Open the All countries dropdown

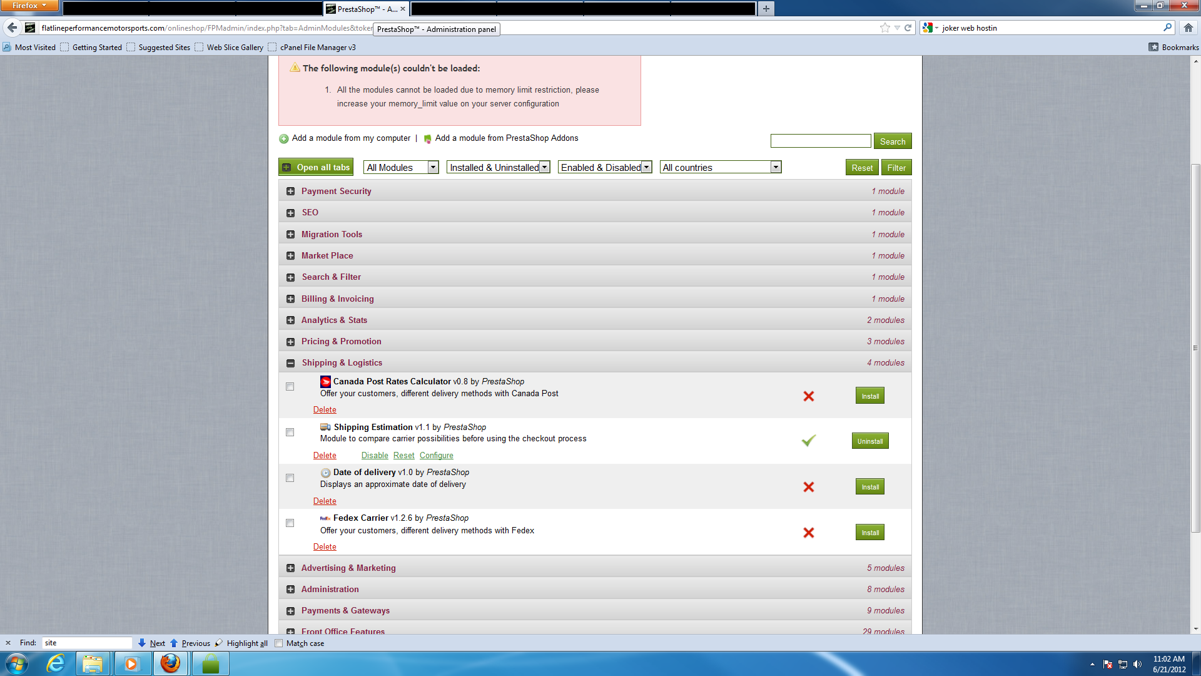(x=720, y=167)
